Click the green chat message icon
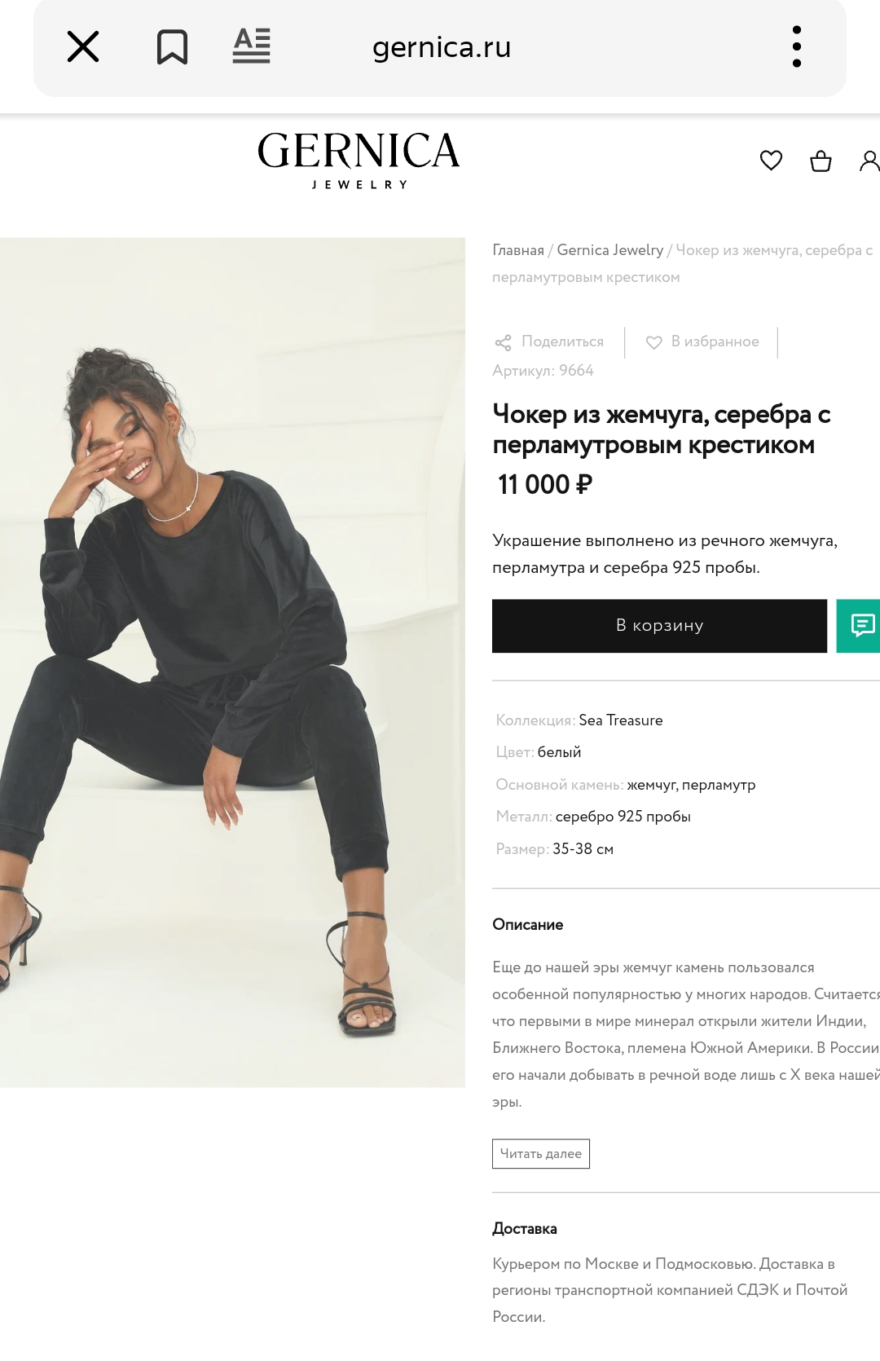880x1361 pixels. tap(859, 626)
